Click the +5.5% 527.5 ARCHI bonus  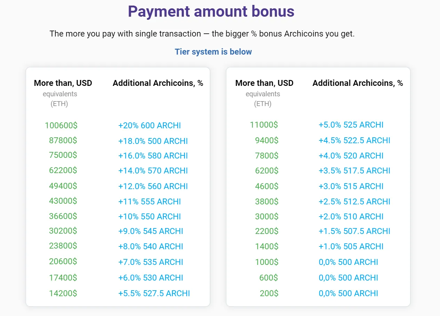pos(154,293)
